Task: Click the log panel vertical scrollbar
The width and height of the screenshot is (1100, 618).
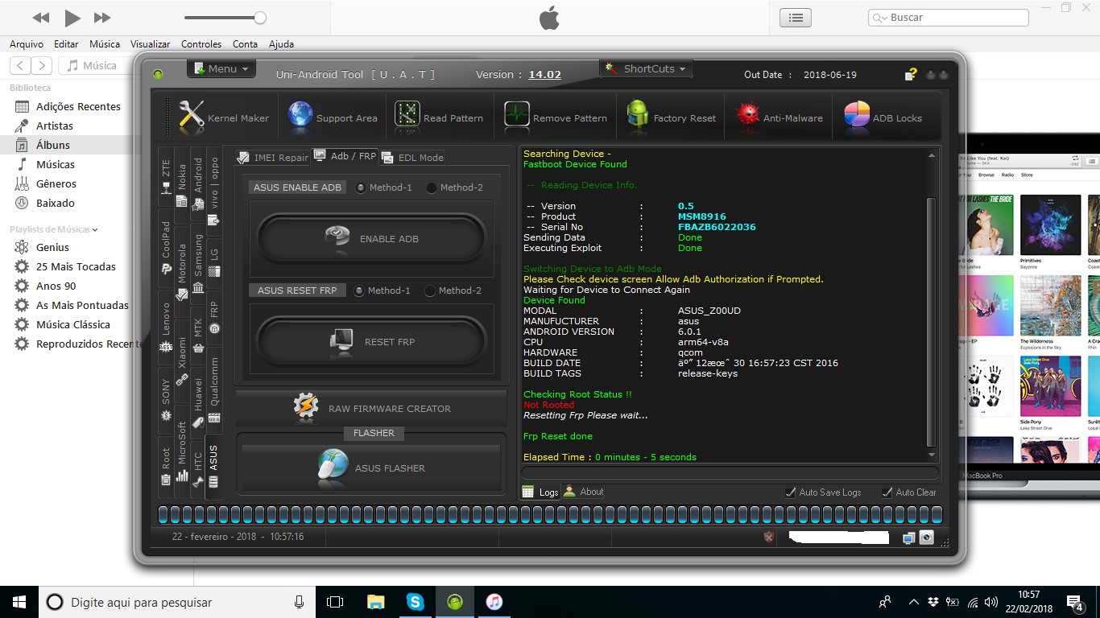Action: pyautogui.click(x=933, y=322)
